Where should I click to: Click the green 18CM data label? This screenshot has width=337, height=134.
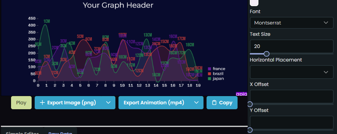(x=190, y=45)
